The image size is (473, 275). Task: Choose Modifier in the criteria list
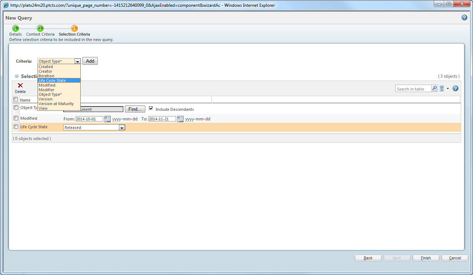tap(59, 90)
